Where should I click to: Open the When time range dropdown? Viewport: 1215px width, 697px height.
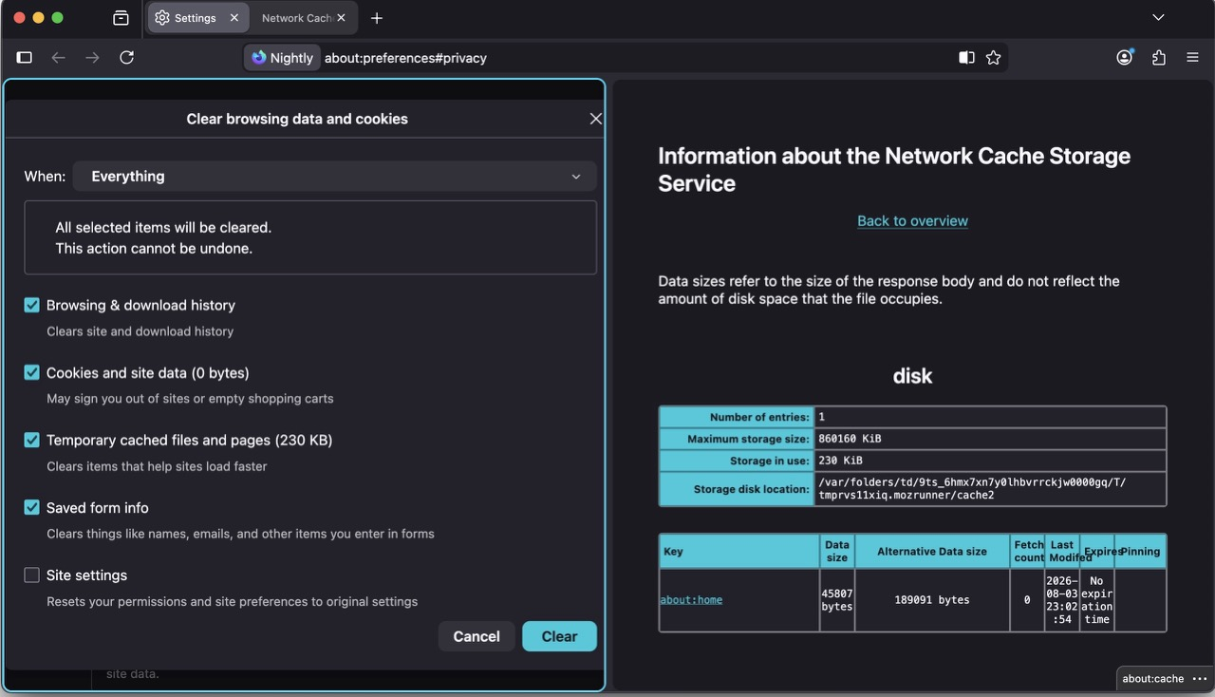point(335,177)
